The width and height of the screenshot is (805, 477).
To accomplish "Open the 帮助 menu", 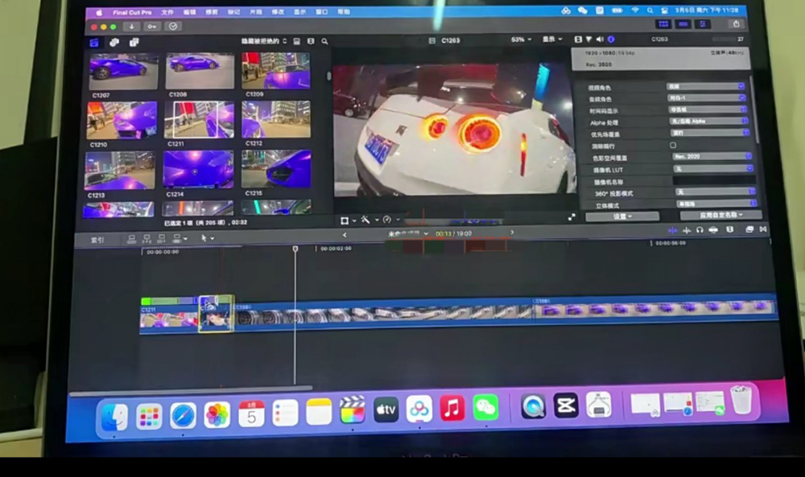I will [344, 12].
